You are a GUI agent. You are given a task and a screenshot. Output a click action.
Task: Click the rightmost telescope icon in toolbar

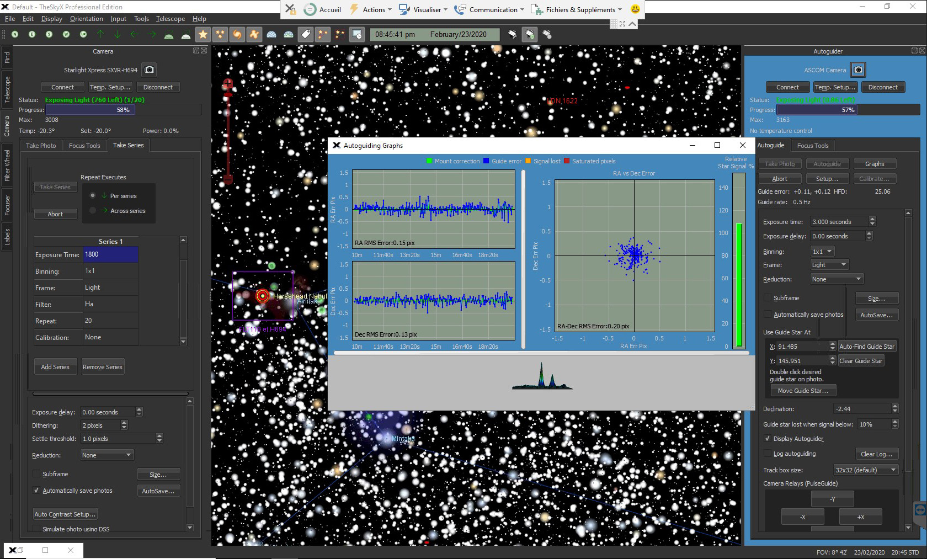[547, 34]
